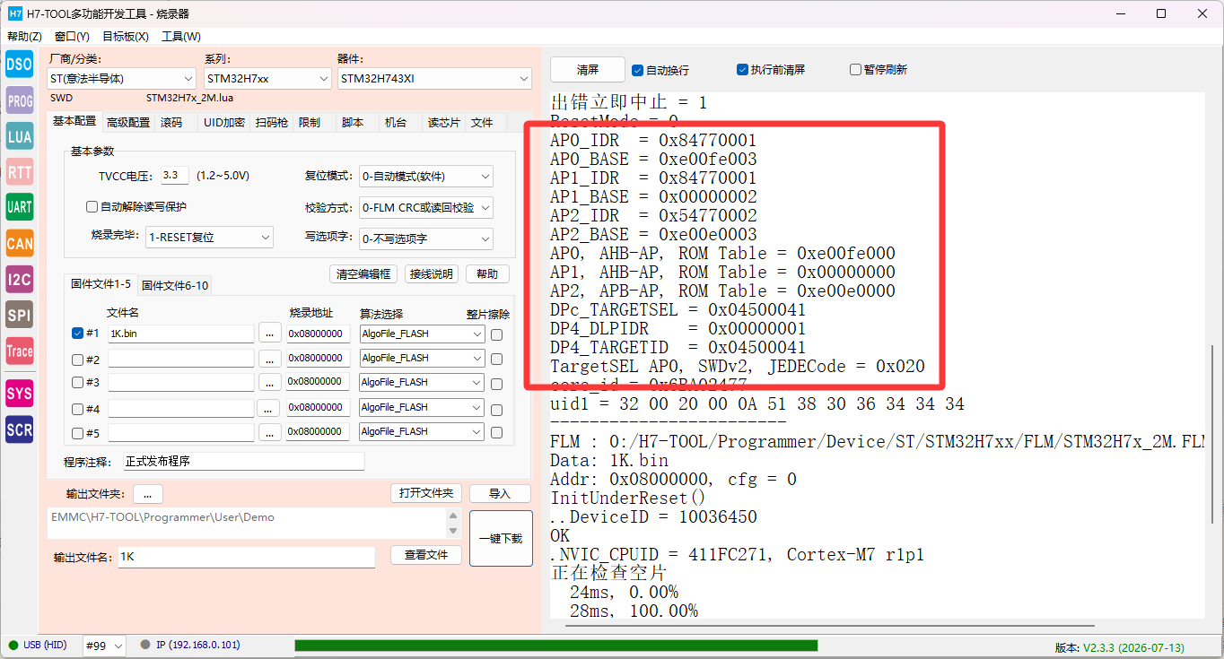The width and height of the screenshot is (1224, 659).
Task: Open the 器件 STM32H743XI dropdown
Action: click(434, 79)
